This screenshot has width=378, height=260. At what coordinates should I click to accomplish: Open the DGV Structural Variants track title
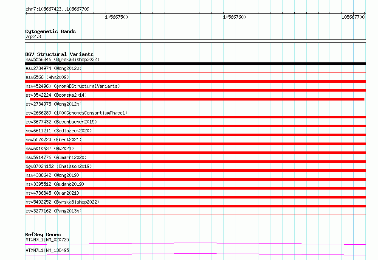[59, 54]
